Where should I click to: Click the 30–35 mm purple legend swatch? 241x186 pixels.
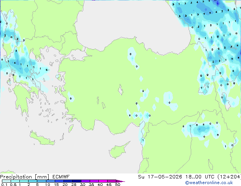(x=85, y=181)
